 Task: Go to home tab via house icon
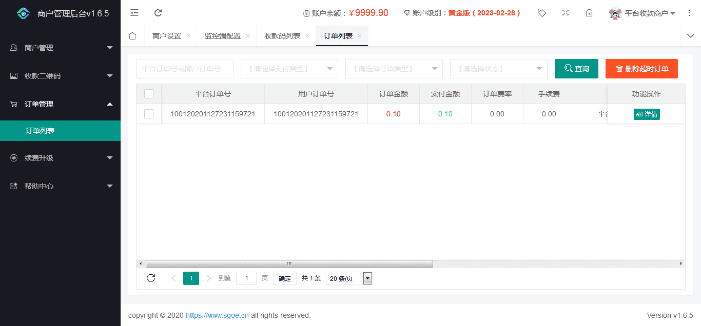[x=132, y=36]
